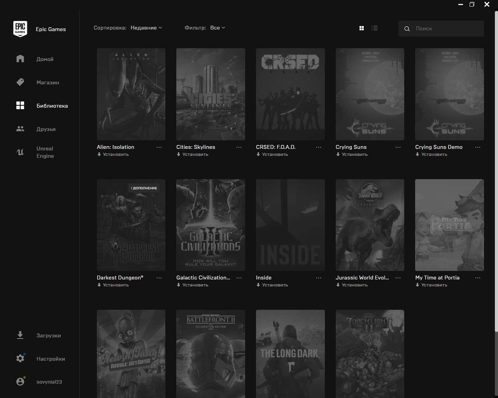Install Jurassic World Evolution via Установить
This screenshot has height=398, width=498.
click(352, 285)
